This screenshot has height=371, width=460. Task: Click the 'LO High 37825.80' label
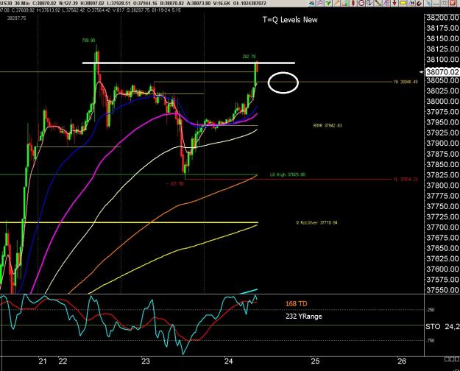(288, 174)
